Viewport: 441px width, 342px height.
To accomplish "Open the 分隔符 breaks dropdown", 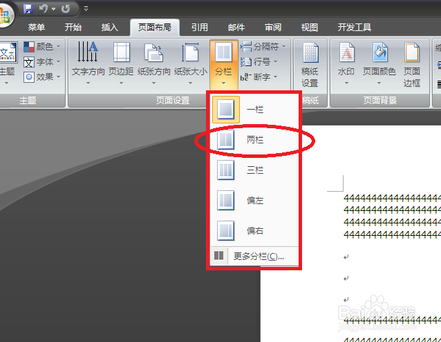I will point(263,47).
